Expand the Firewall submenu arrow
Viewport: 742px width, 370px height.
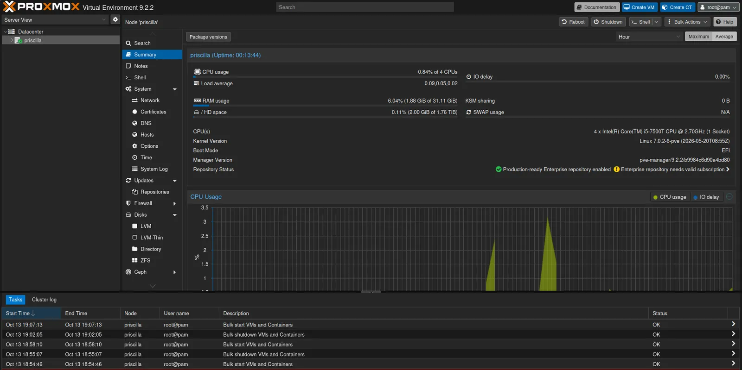click(175, 204)
